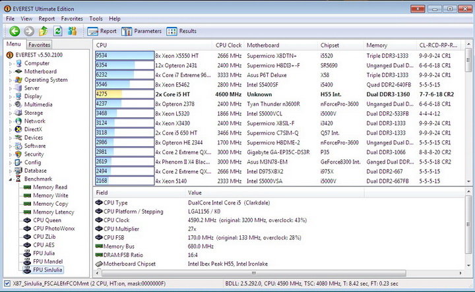Image resolution: width=475 pixels, height=292 pixels.
Task: Click the green Refresh icon
Action: click(58, 31)
